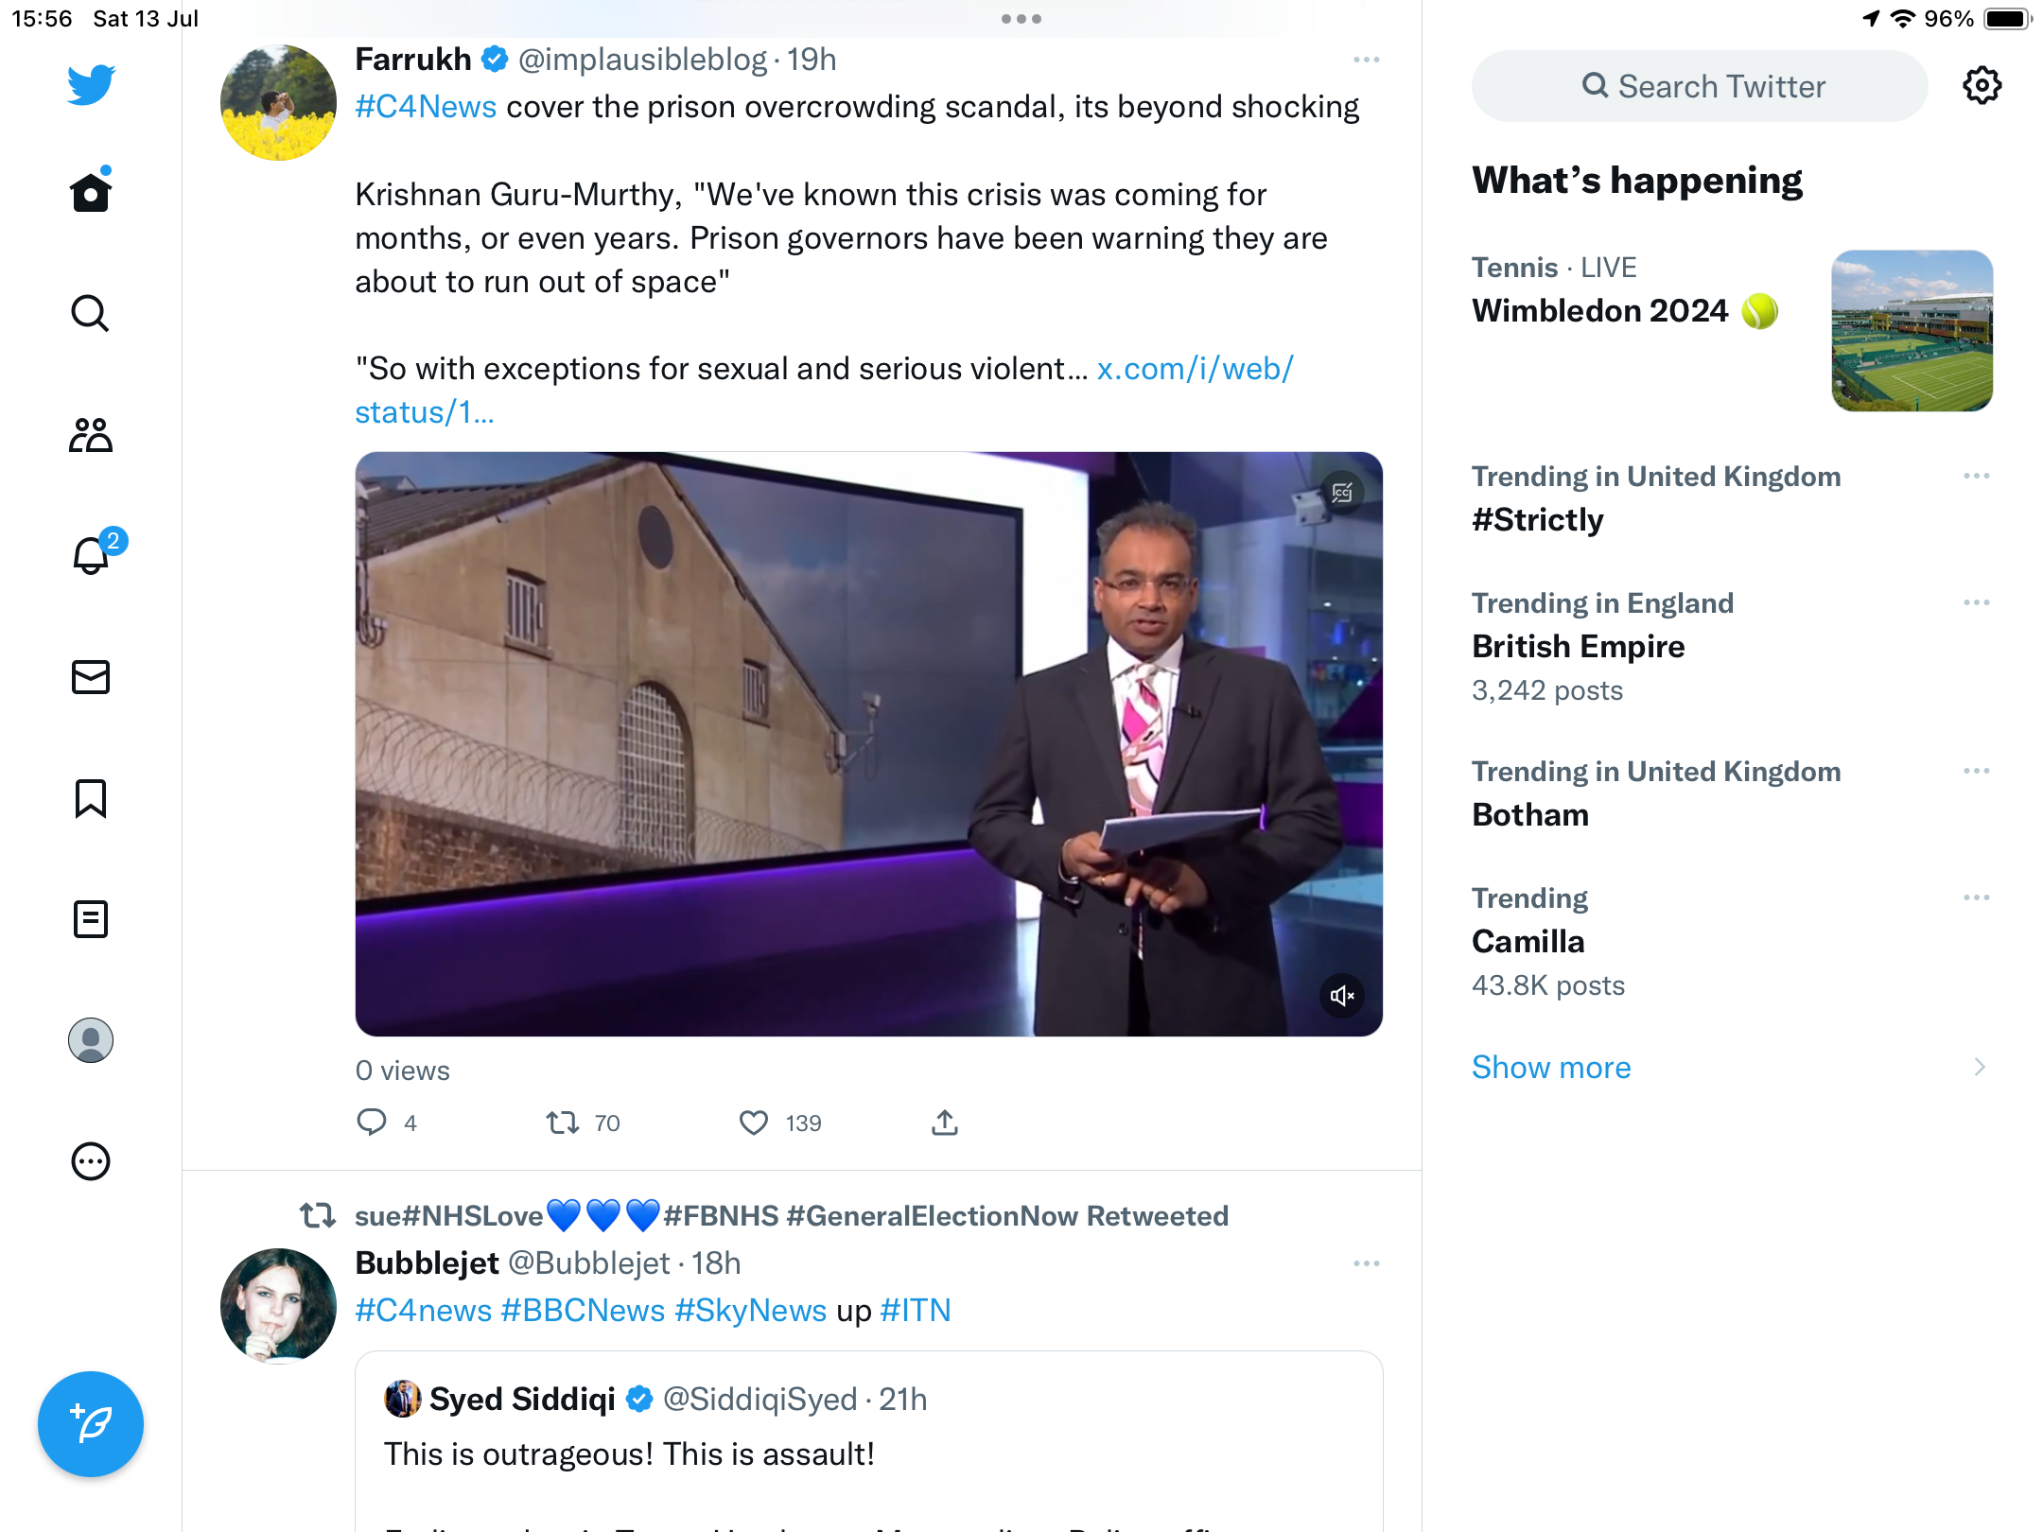Open Twitter search settings gear

coord(1982,86)
